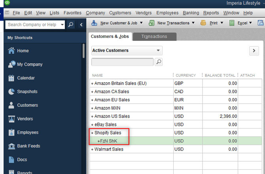Select the Amazon US Sales customer row

112,116
